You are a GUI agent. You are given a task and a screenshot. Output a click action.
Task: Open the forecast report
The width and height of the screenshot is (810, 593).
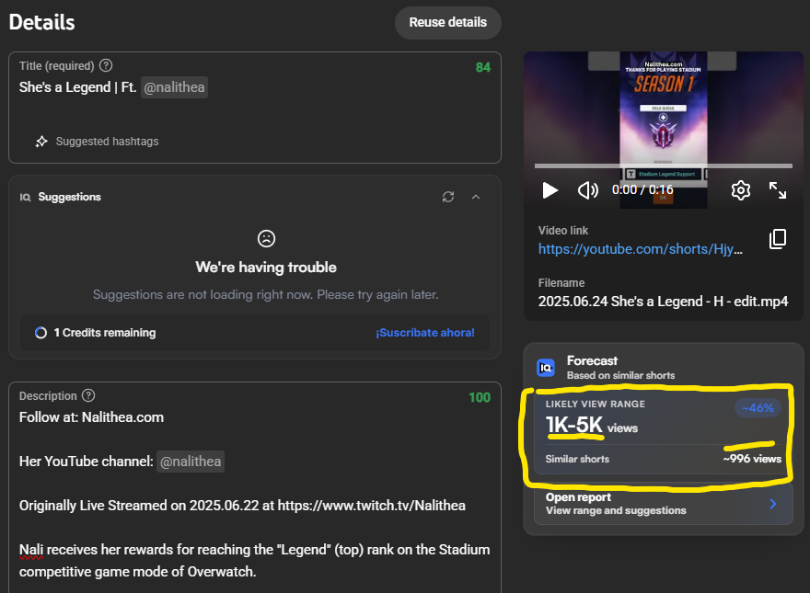point(664,504)
